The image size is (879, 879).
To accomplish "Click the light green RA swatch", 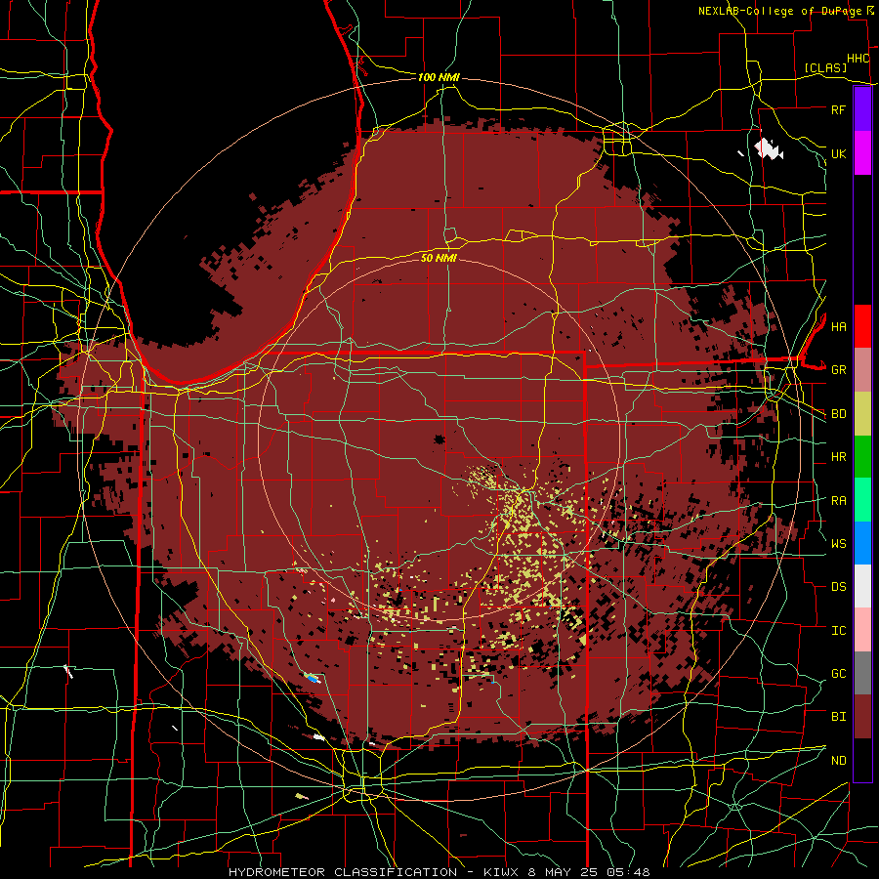I will tap(862, 500).
